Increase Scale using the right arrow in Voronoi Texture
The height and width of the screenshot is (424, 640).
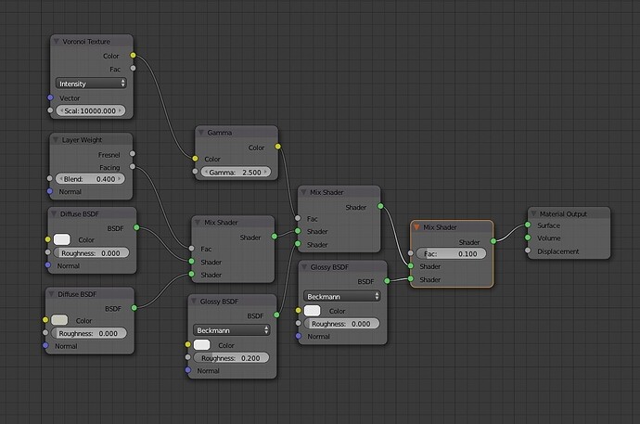click(x=121, y=110)
